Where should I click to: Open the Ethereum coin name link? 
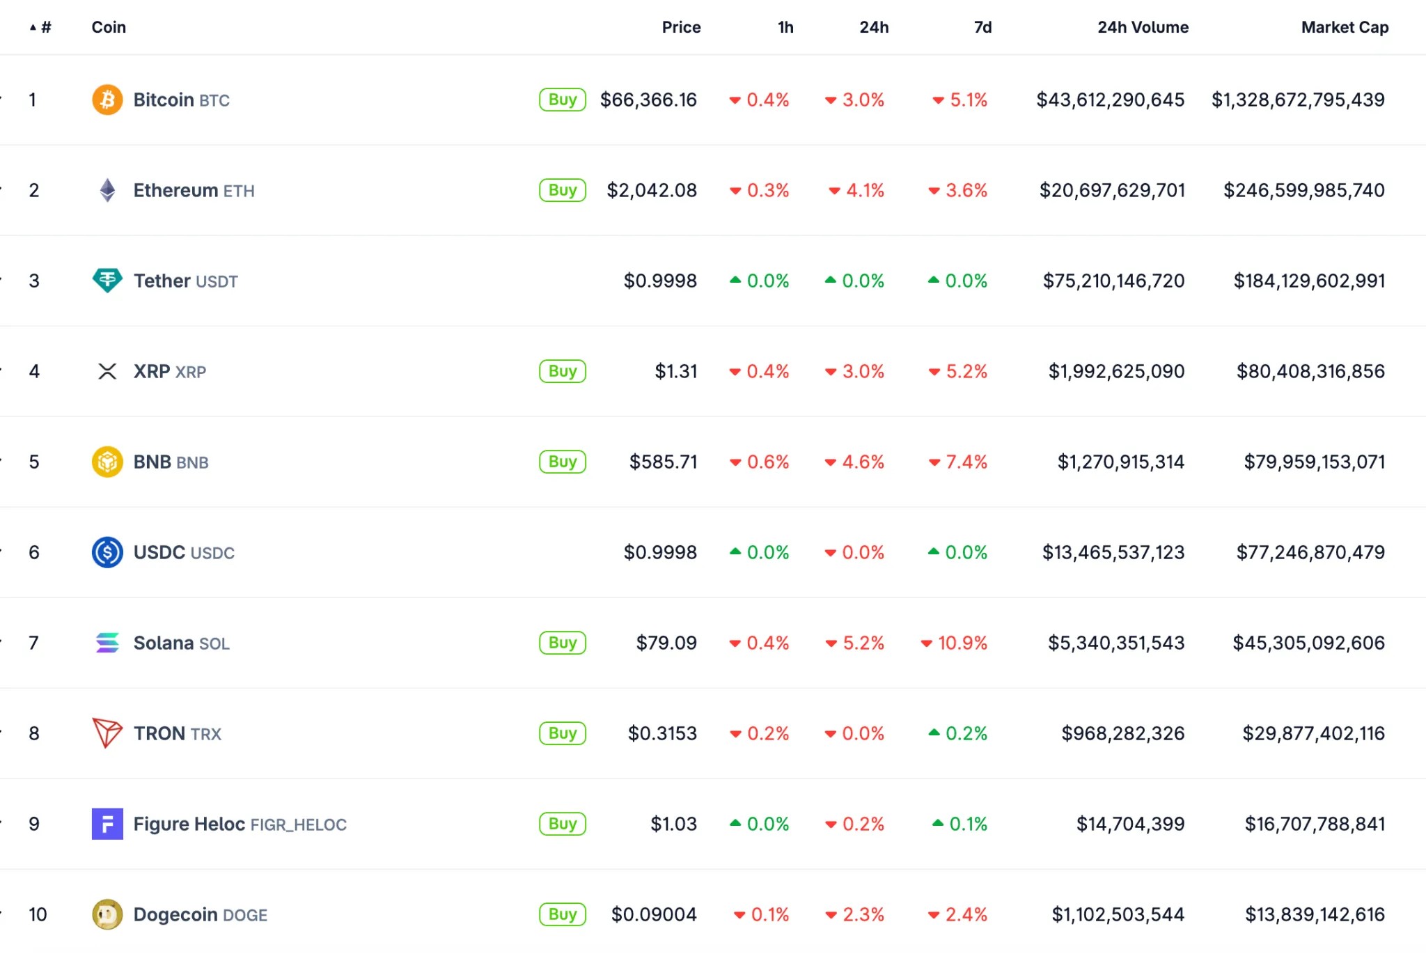coord(175,190)
